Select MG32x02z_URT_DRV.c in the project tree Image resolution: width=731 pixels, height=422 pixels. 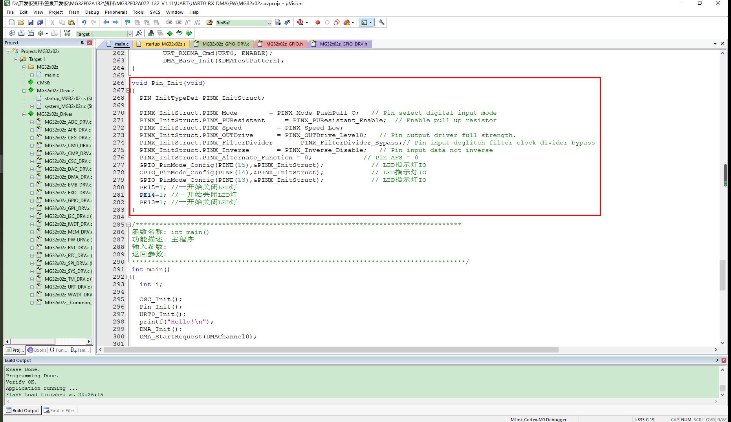(x=68, y=287)
